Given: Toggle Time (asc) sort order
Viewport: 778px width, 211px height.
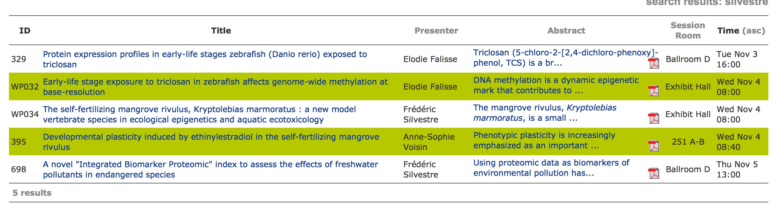Looking at the screenshot, I should coord(741,31).
